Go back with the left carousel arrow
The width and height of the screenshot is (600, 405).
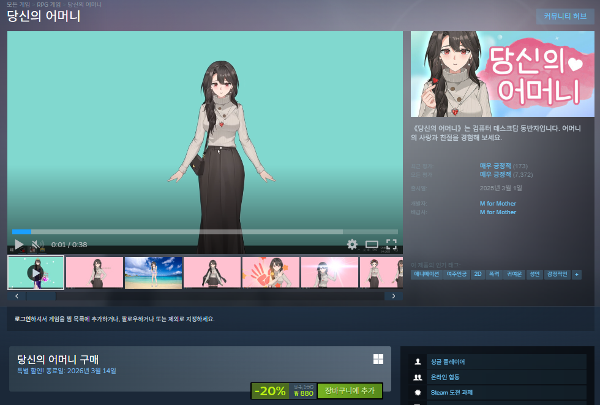click(17, 295)
